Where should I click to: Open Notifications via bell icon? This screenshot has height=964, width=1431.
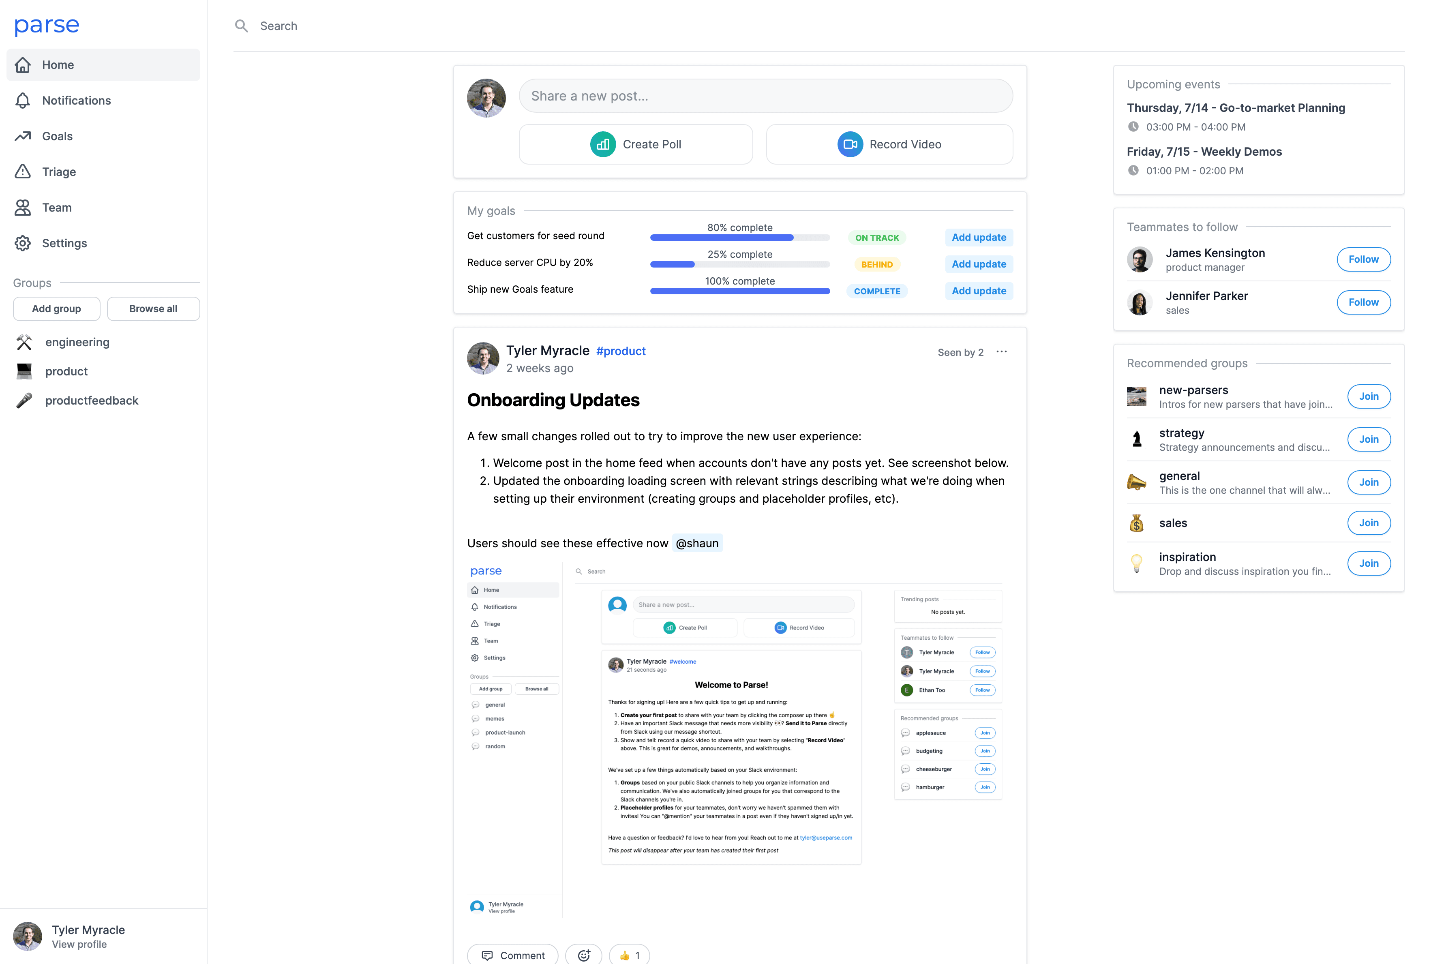tap(23, 100)
